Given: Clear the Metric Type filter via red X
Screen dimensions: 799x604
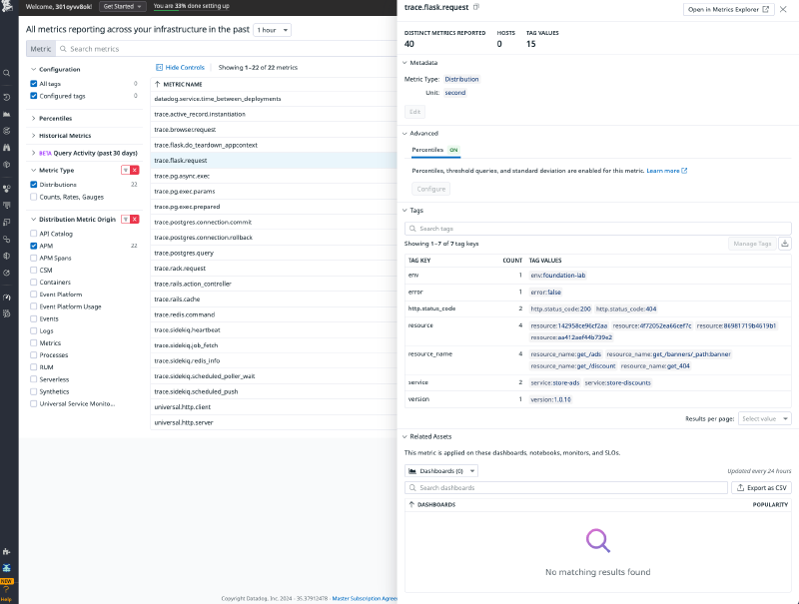Looking at the screenshot, I should [x=133, y=170].
